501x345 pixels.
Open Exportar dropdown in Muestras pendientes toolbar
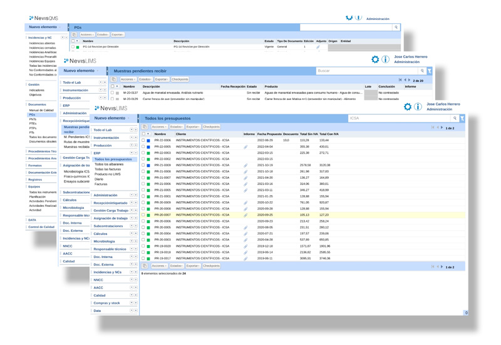point(162,79)
